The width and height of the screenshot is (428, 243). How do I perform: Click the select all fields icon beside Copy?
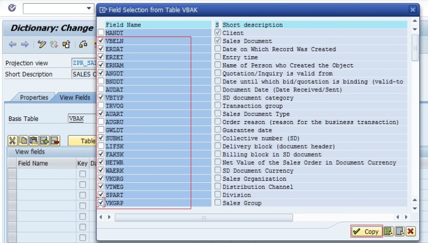click(x=388, y=231)
